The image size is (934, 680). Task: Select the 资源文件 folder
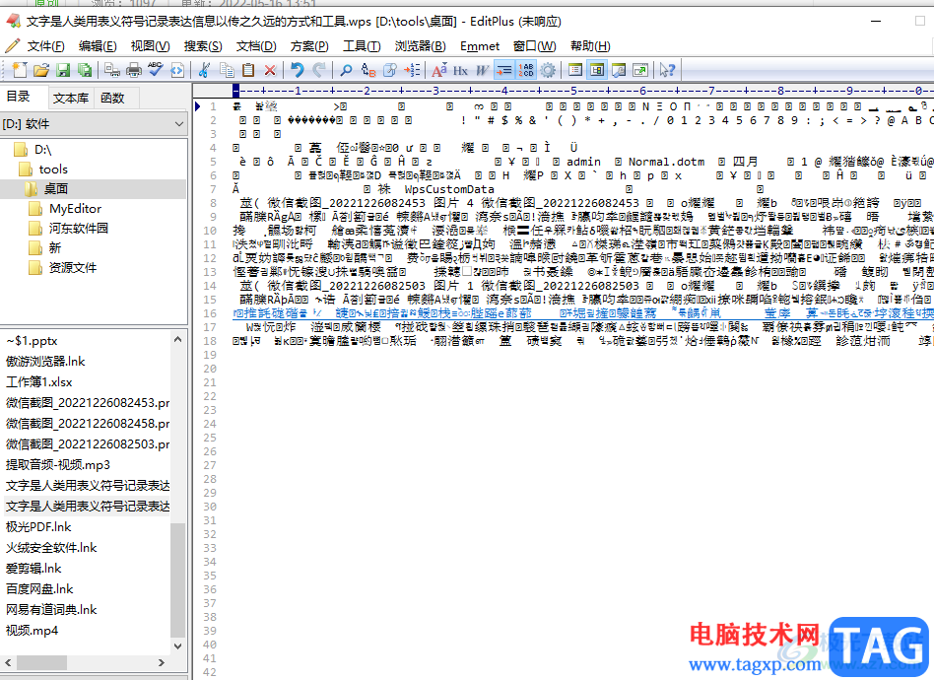click(72, 268)
